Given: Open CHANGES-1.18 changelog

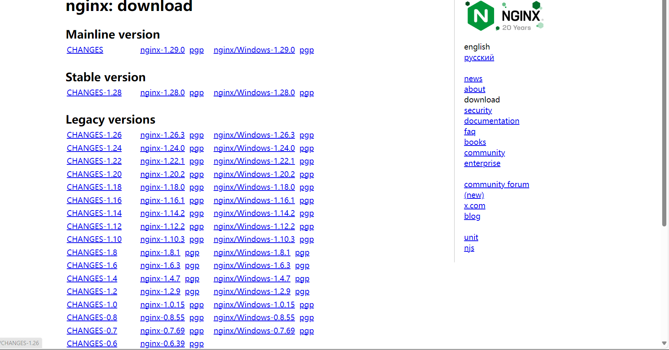Looking at the screenshot, I should point(94,187).
